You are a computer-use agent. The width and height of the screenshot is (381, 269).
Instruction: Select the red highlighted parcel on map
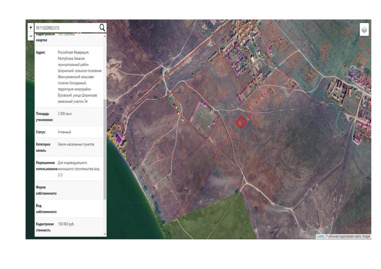tap(241, 122)
